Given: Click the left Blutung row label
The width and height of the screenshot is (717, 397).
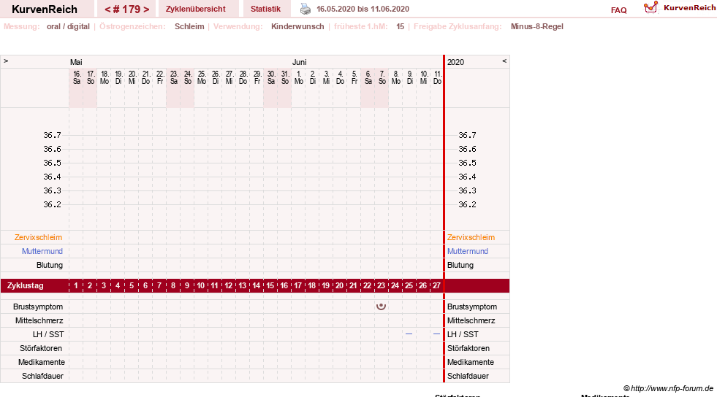Looking at the screenshot, I should click(x=50, y=265).
